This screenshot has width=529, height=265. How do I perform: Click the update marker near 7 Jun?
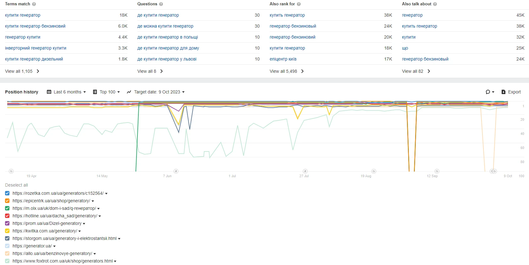click(x=176, y=171)
